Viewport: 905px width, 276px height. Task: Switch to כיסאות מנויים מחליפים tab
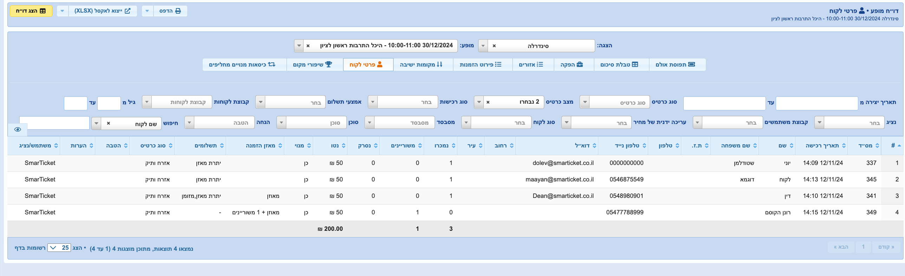244,64
